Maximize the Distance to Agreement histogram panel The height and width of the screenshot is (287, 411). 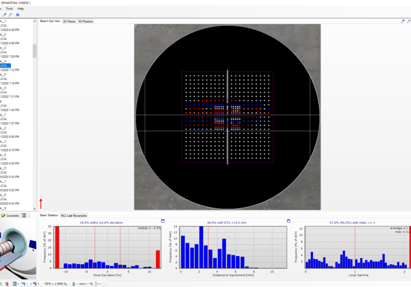[288, 221]
